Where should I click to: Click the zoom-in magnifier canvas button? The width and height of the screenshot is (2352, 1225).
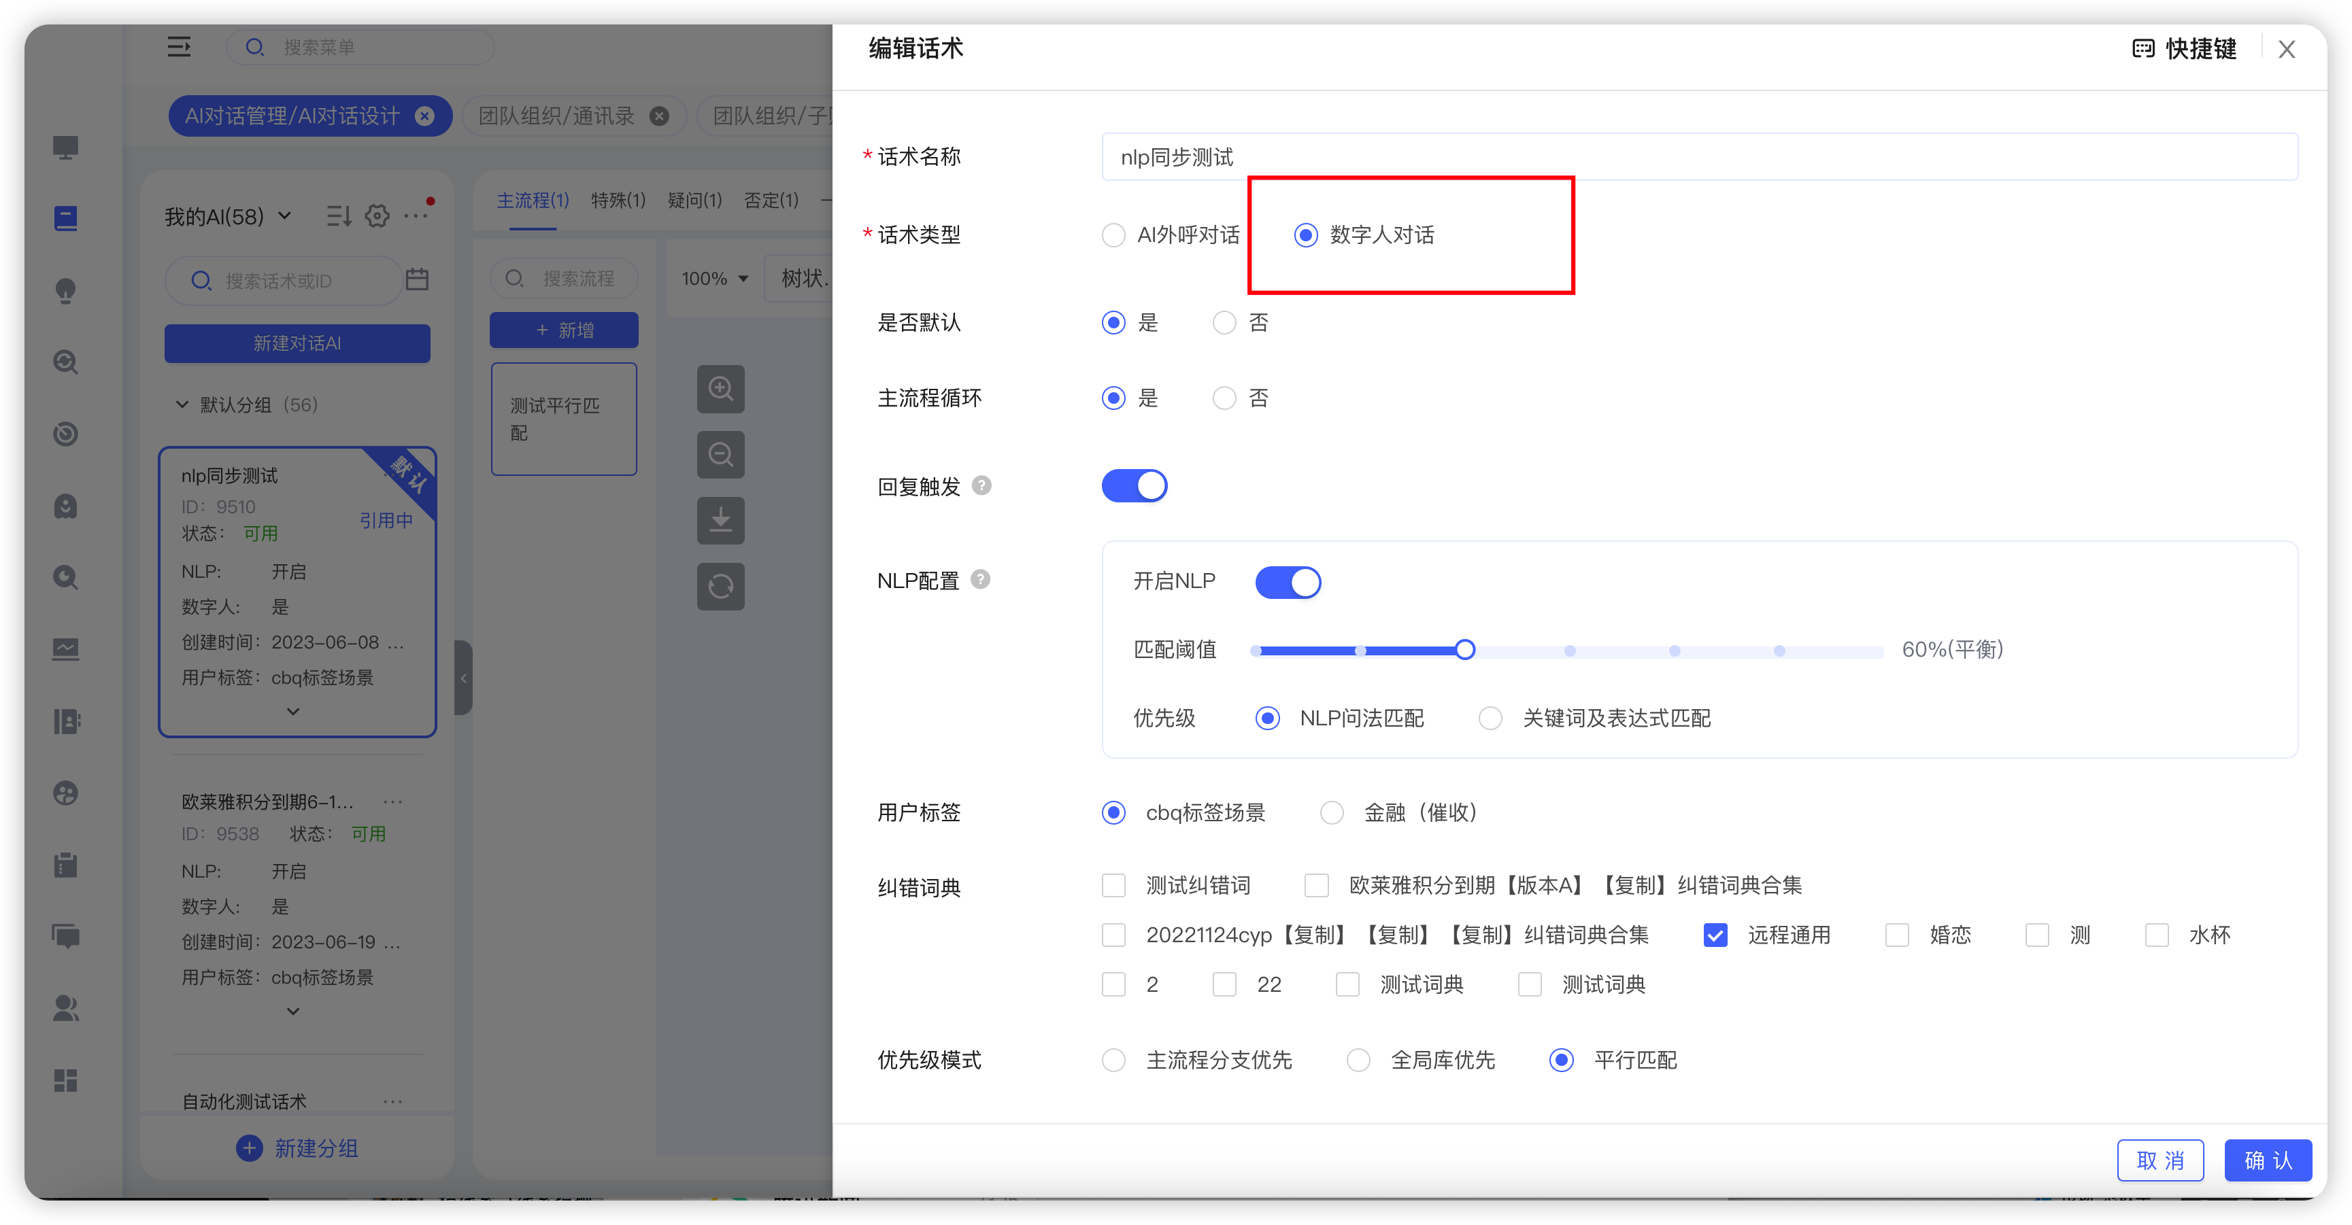tap(720, 389)
